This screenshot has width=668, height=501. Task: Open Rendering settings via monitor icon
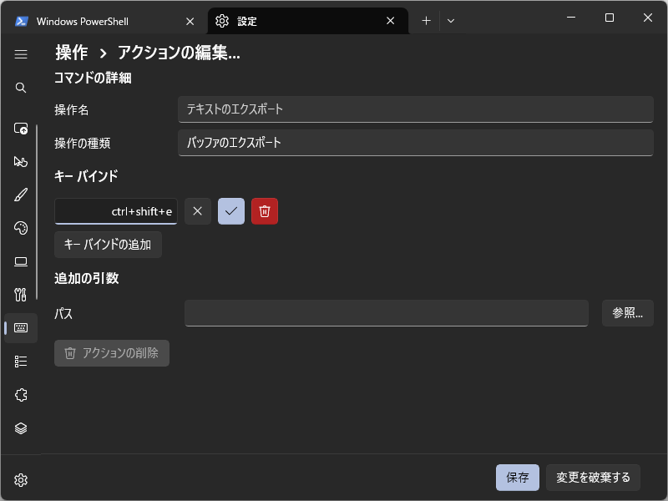click(21, 261)
